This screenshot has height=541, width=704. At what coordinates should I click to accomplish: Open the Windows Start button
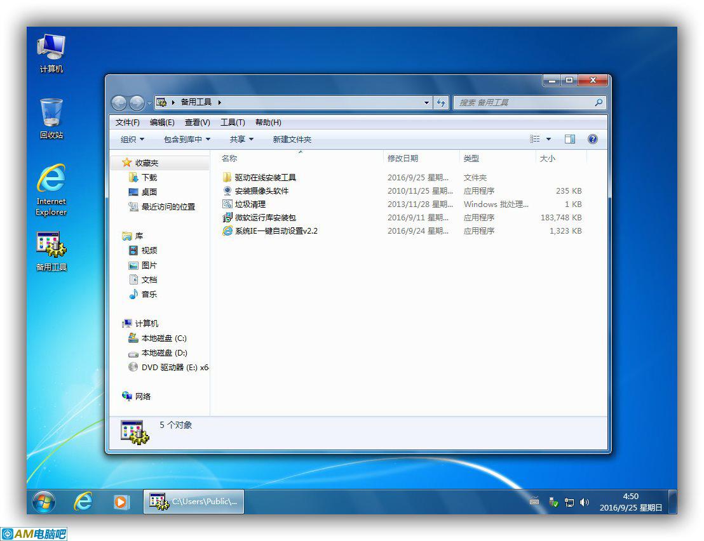[44, 502]
